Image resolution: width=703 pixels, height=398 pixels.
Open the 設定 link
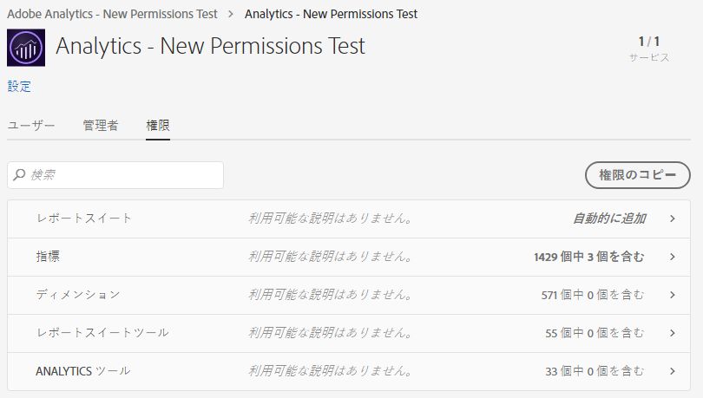(x=19, y=86)
